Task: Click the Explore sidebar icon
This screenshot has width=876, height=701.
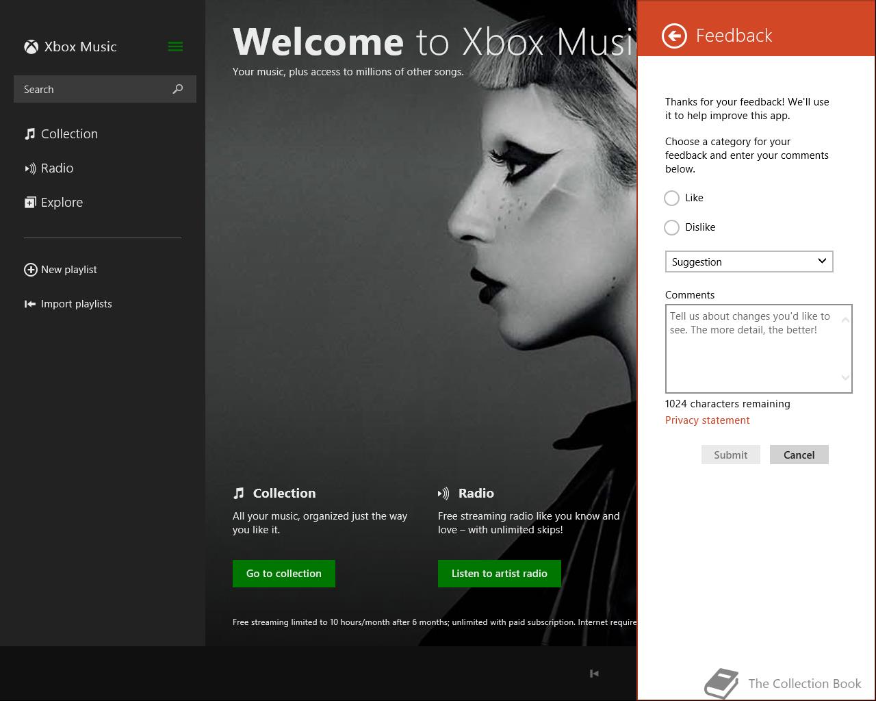Action: click(x=30, y=203)
